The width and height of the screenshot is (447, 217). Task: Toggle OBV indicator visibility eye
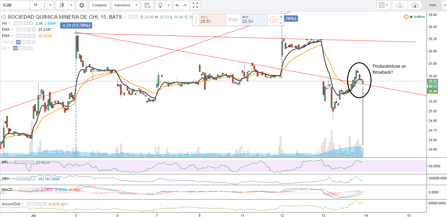18,179
